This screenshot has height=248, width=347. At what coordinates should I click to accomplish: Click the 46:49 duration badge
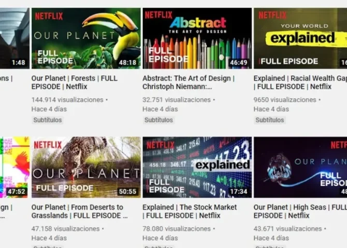click(x=239, y=63)
